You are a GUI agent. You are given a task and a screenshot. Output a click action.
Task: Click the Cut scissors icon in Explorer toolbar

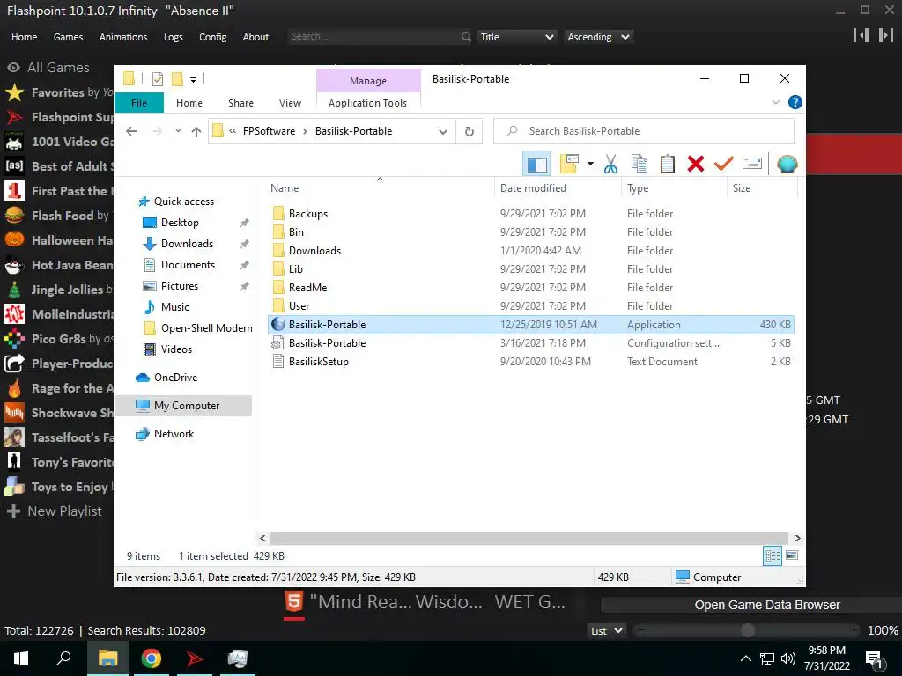[x=610, y=164]
